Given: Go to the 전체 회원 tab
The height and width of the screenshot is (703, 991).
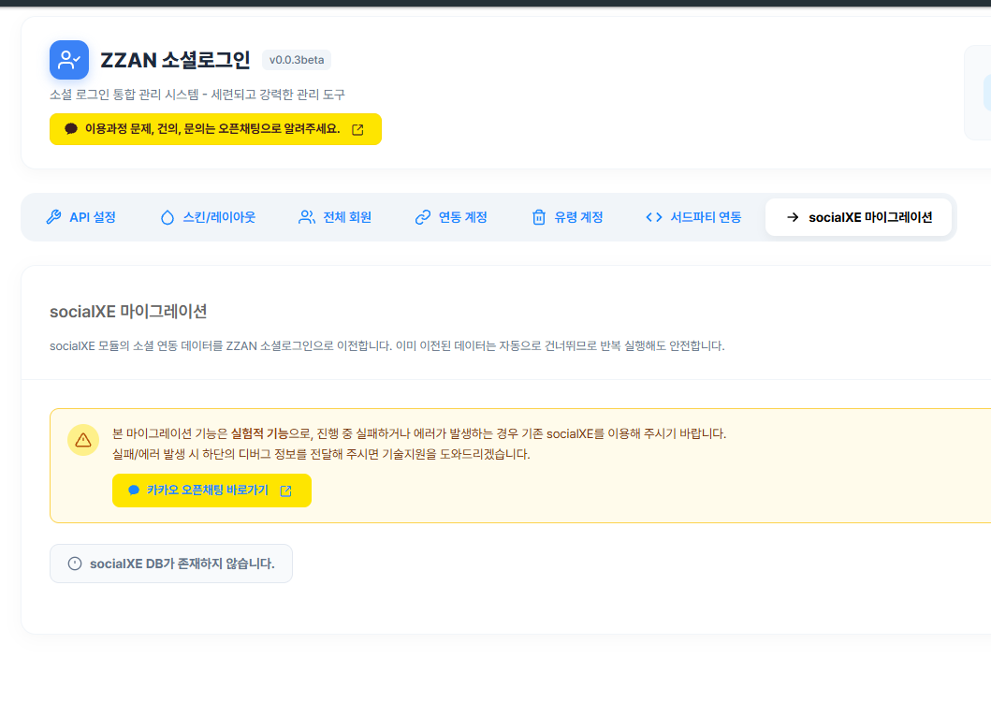Looking at the screenshot, I should (335, 217).
